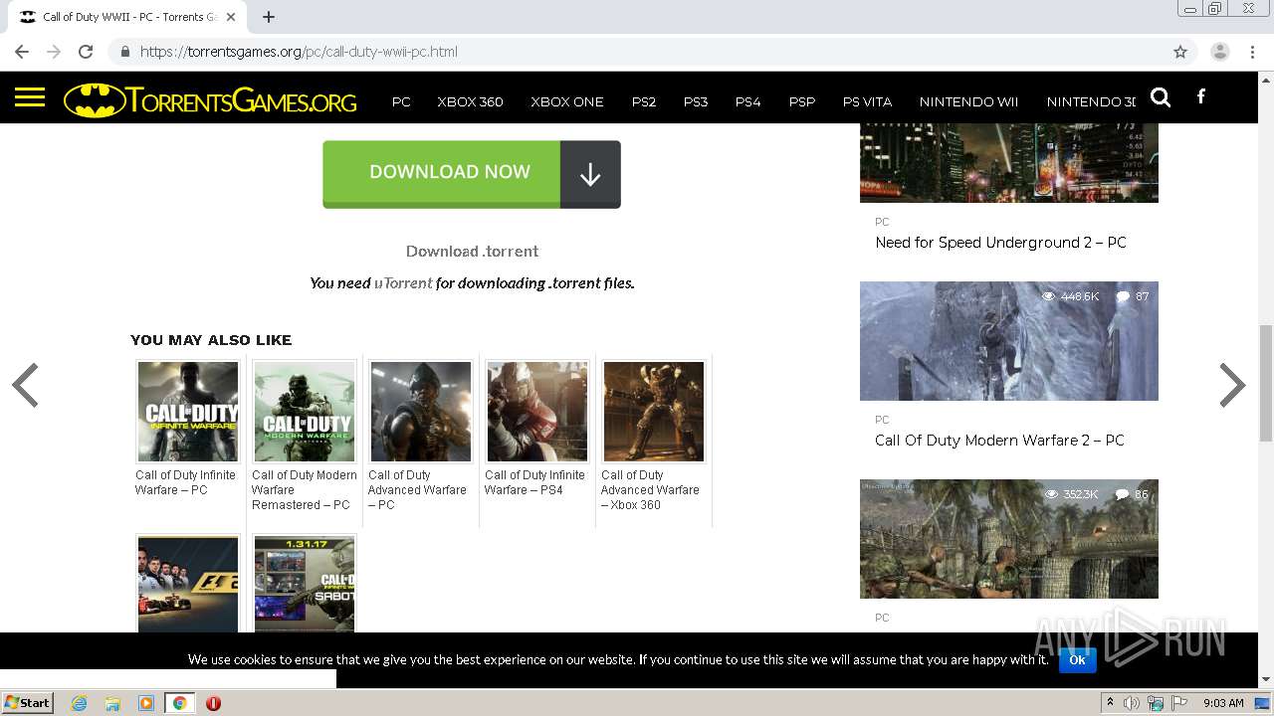Open Call of Duty Modern Warfare Remastered thumbnail
Image resolution: width=1274 pixels, height=716 pixels.
[305, 412]
